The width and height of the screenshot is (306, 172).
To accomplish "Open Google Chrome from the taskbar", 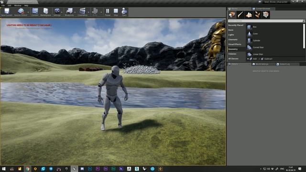I will (28, 169).
